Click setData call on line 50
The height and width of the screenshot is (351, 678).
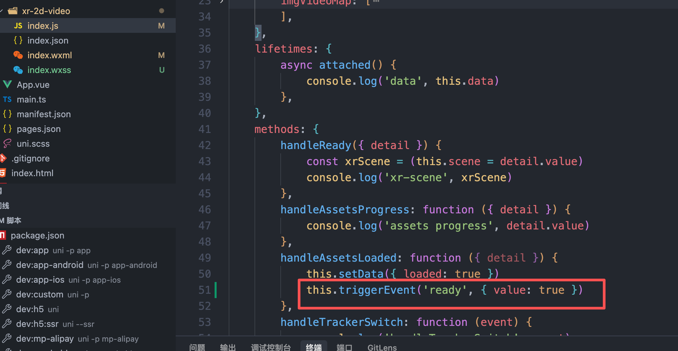361,274
